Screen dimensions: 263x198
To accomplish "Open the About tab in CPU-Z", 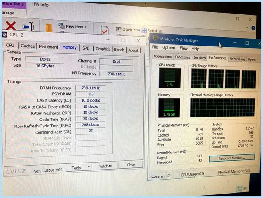I will point(133,50).
